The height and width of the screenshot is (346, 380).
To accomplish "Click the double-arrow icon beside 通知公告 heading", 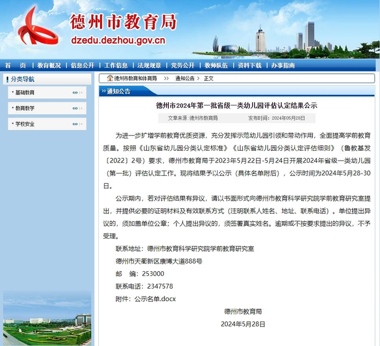I will pos(104,91).
